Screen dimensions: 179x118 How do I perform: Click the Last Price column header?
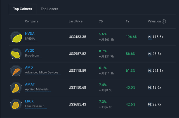coord(76,21)
